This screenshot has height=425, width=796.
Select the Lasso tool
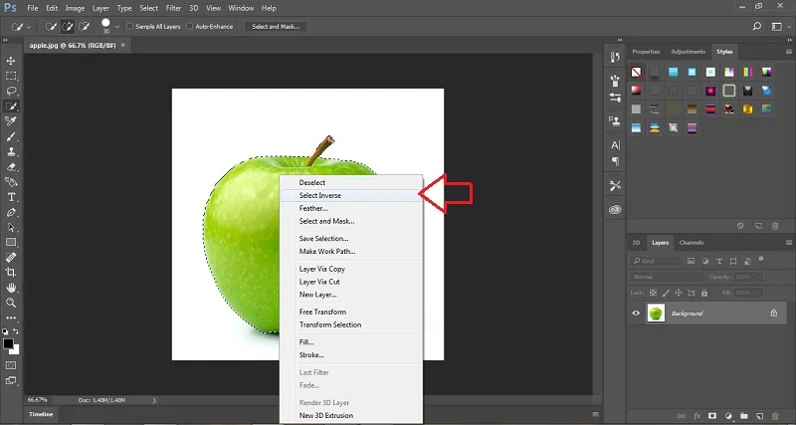pyautogui.click(x=11, y=91)
